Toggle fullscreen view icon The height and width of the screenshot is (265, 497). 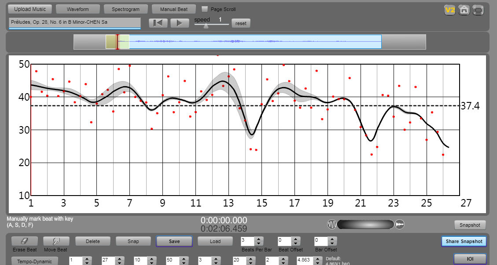click(478, 10)
